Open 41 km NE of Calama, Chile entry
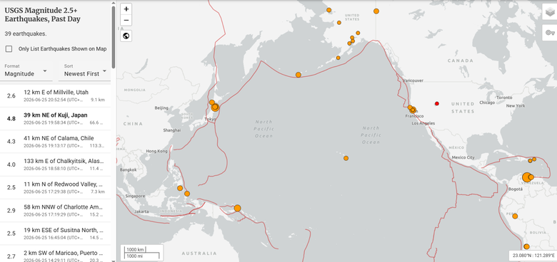Viewport: 557px width, 262px height. pos(56,142)
